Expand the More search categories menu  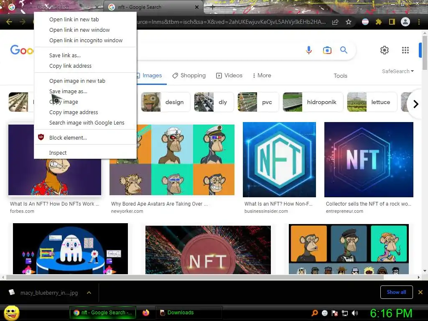pyautogui.click(x=262, y=75)
